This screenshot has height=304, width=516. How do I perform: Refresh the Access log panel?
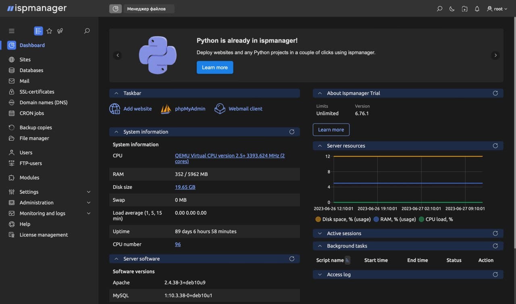tap(495, 275)
